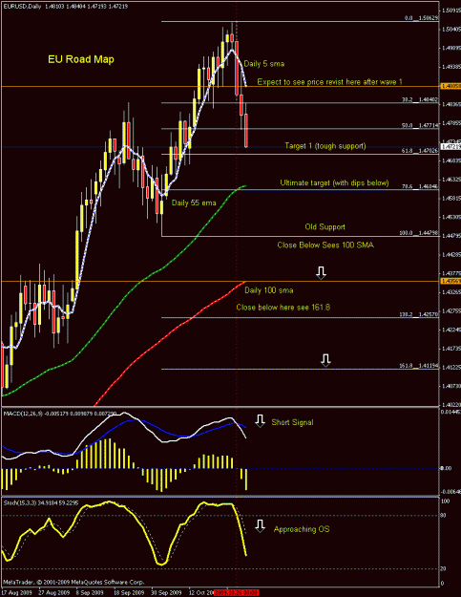Click the 27 Aug 2009 date label
Image resolution: width=461 pixels, height=597 pixels.
click(x=53, y=593)
